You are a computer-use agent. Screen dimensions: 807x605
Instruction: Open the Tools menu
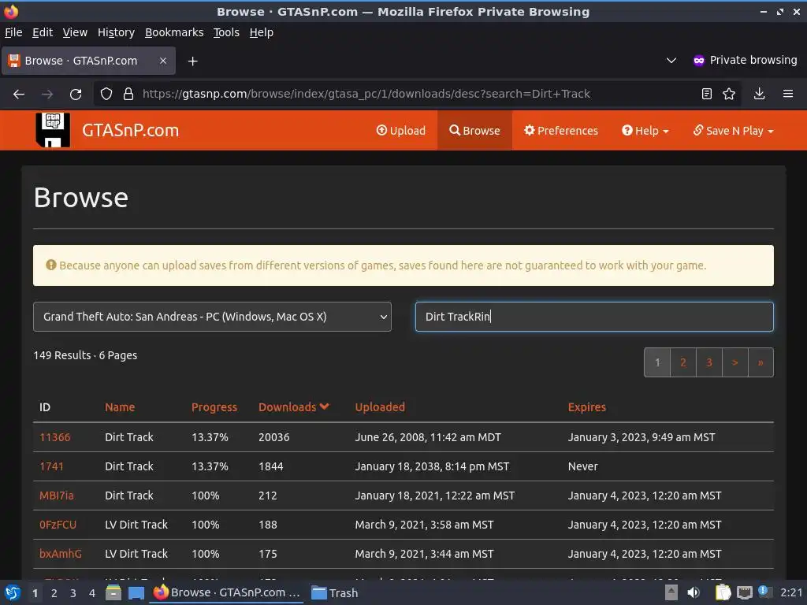coord(226,32)
